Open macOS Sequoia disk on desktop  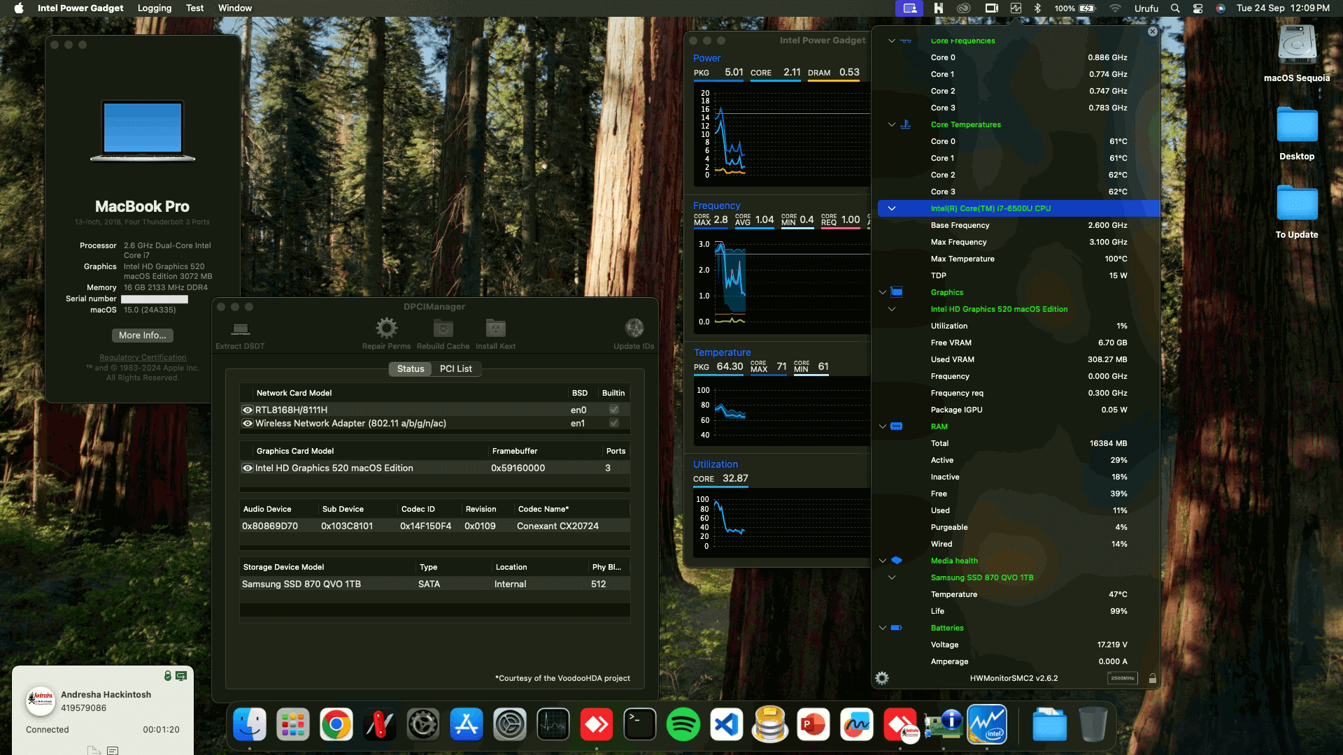point(1297,46)
